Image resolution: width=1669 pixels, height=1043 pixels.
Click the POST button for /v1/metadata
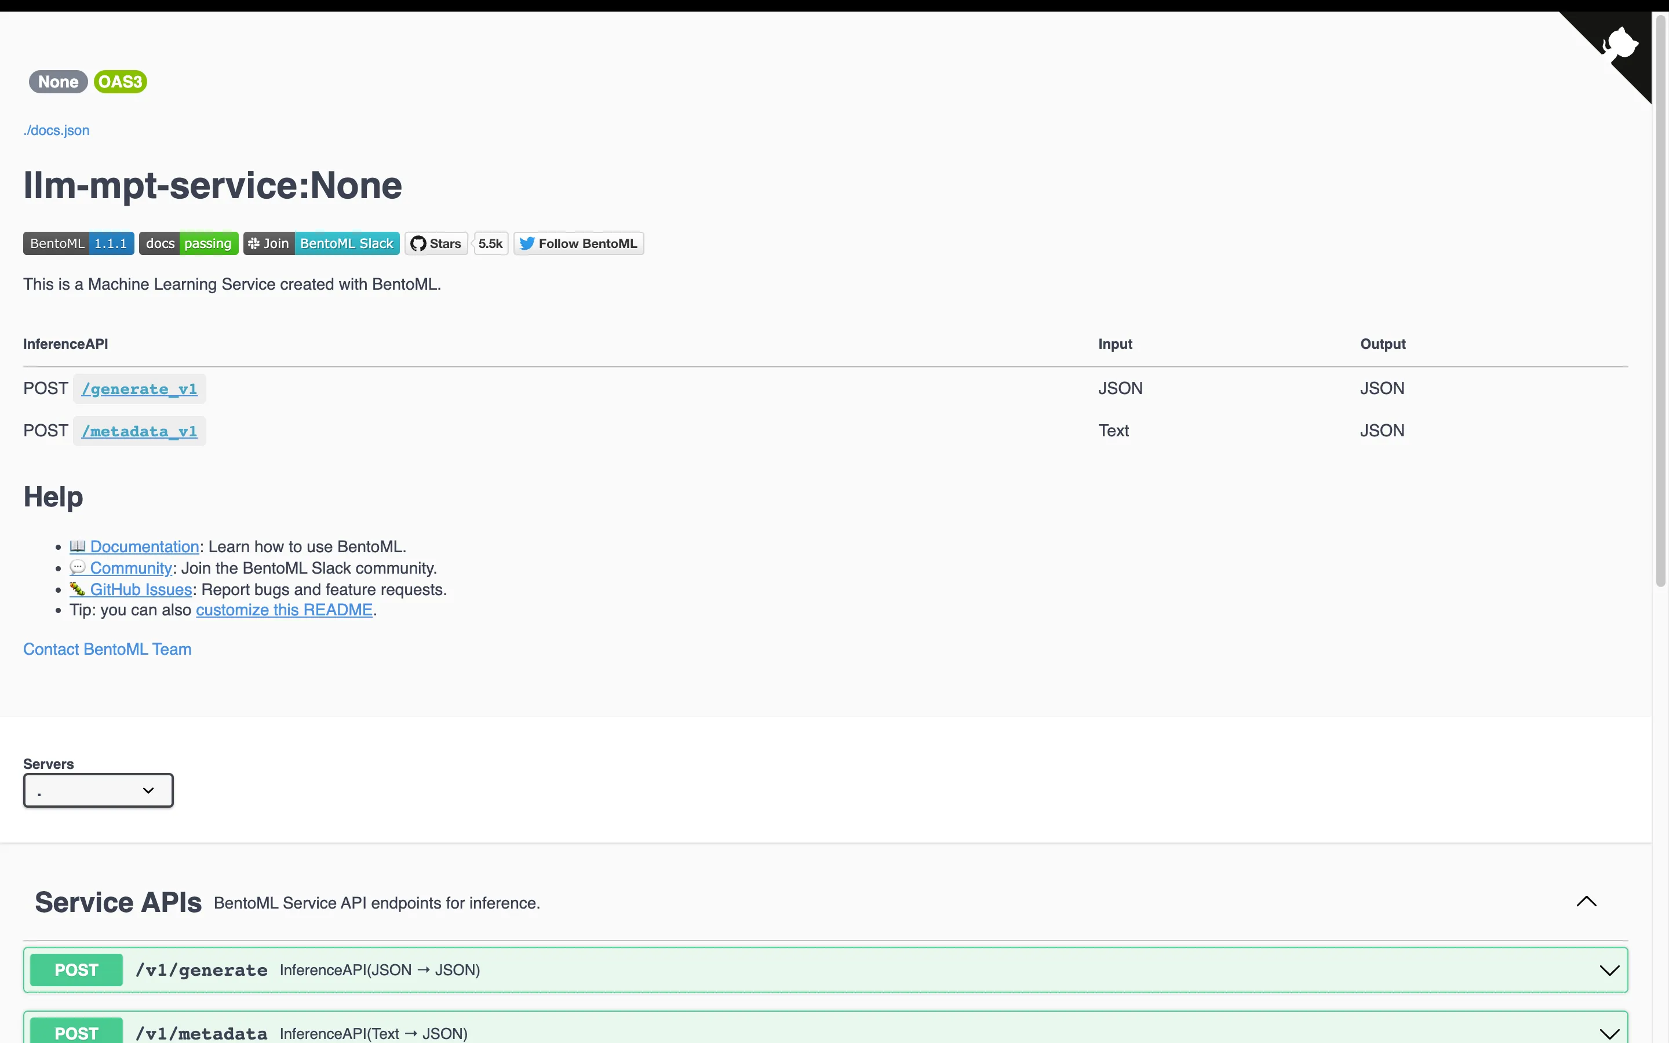click(x=76, y=1031)
